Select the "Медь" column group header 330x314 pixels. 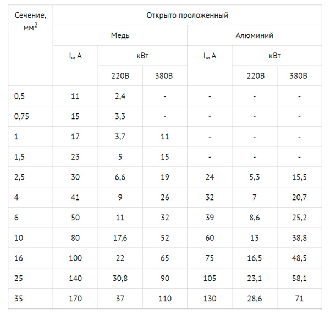(x=120, y=36)
